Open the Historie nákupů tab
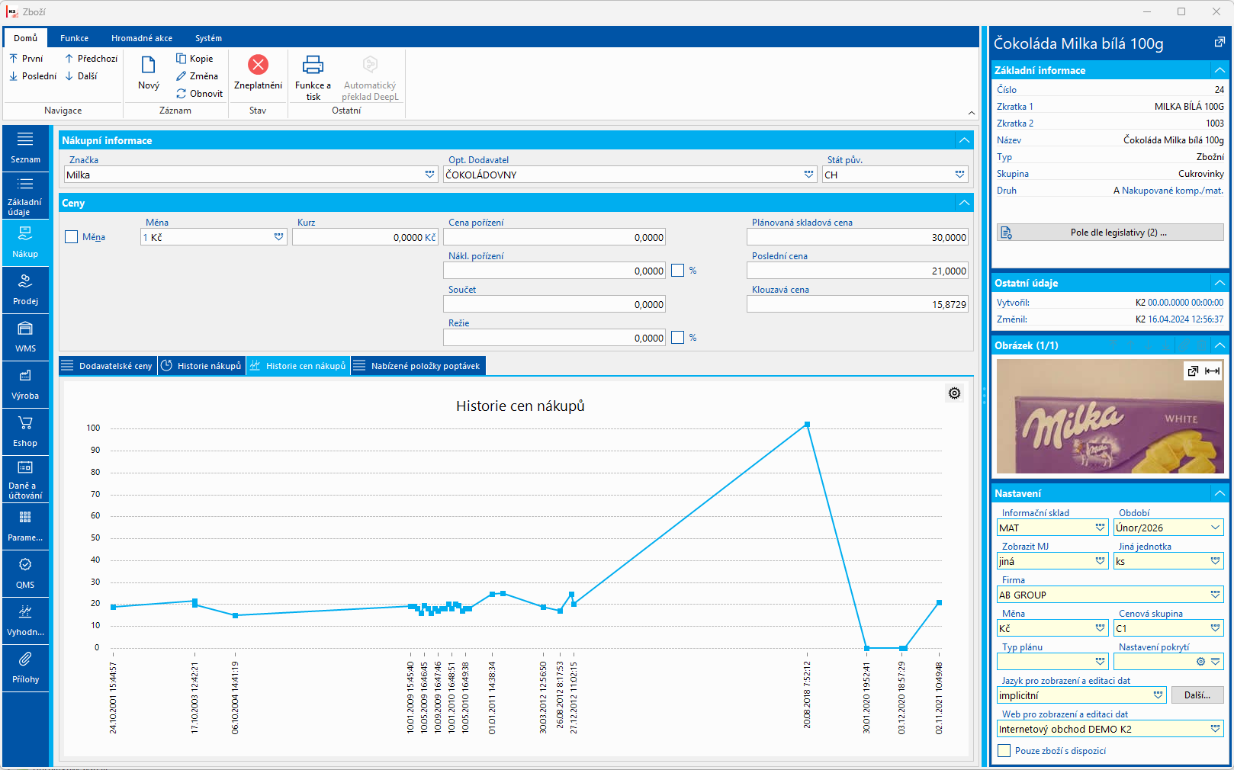This screenshot has height=770, width=1234. pyautogui.click(x=201, y=366)
